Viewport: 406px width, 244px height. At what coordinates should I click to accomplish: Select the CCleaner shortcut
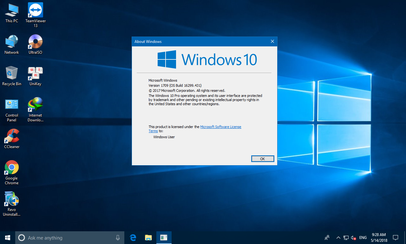point(12,139)
